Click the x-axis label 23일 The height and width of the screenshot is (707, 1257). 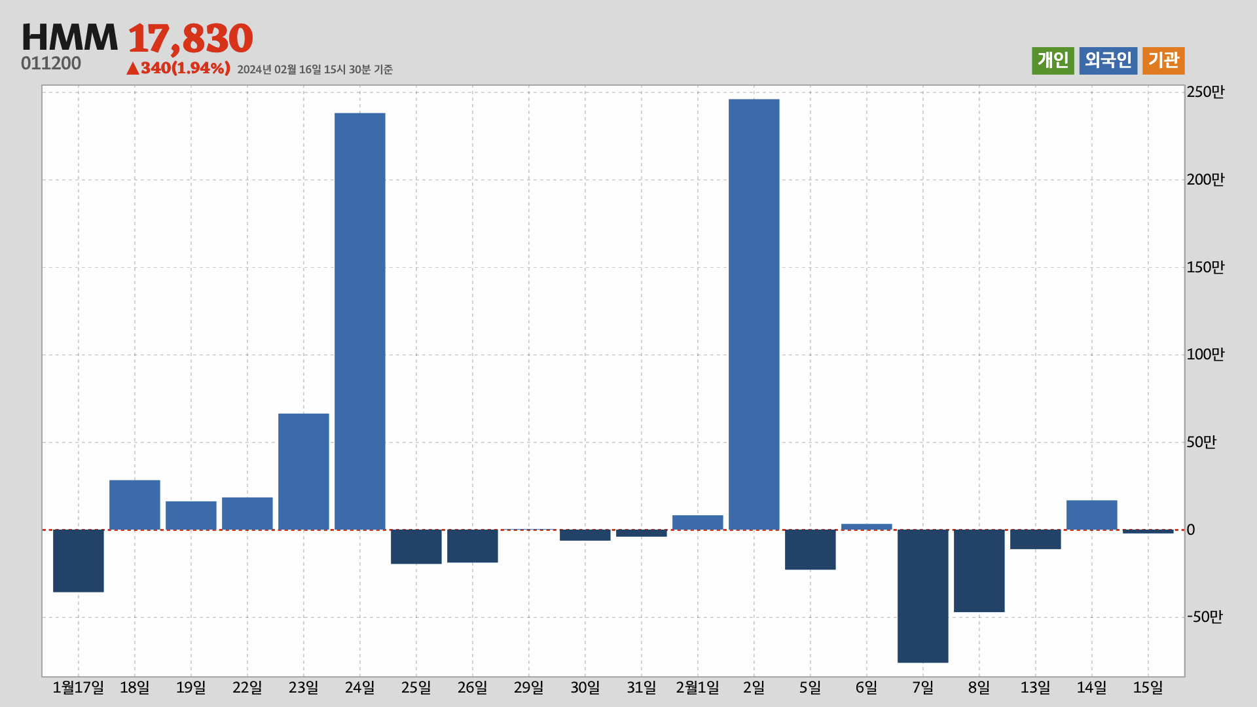coord(304,688)
